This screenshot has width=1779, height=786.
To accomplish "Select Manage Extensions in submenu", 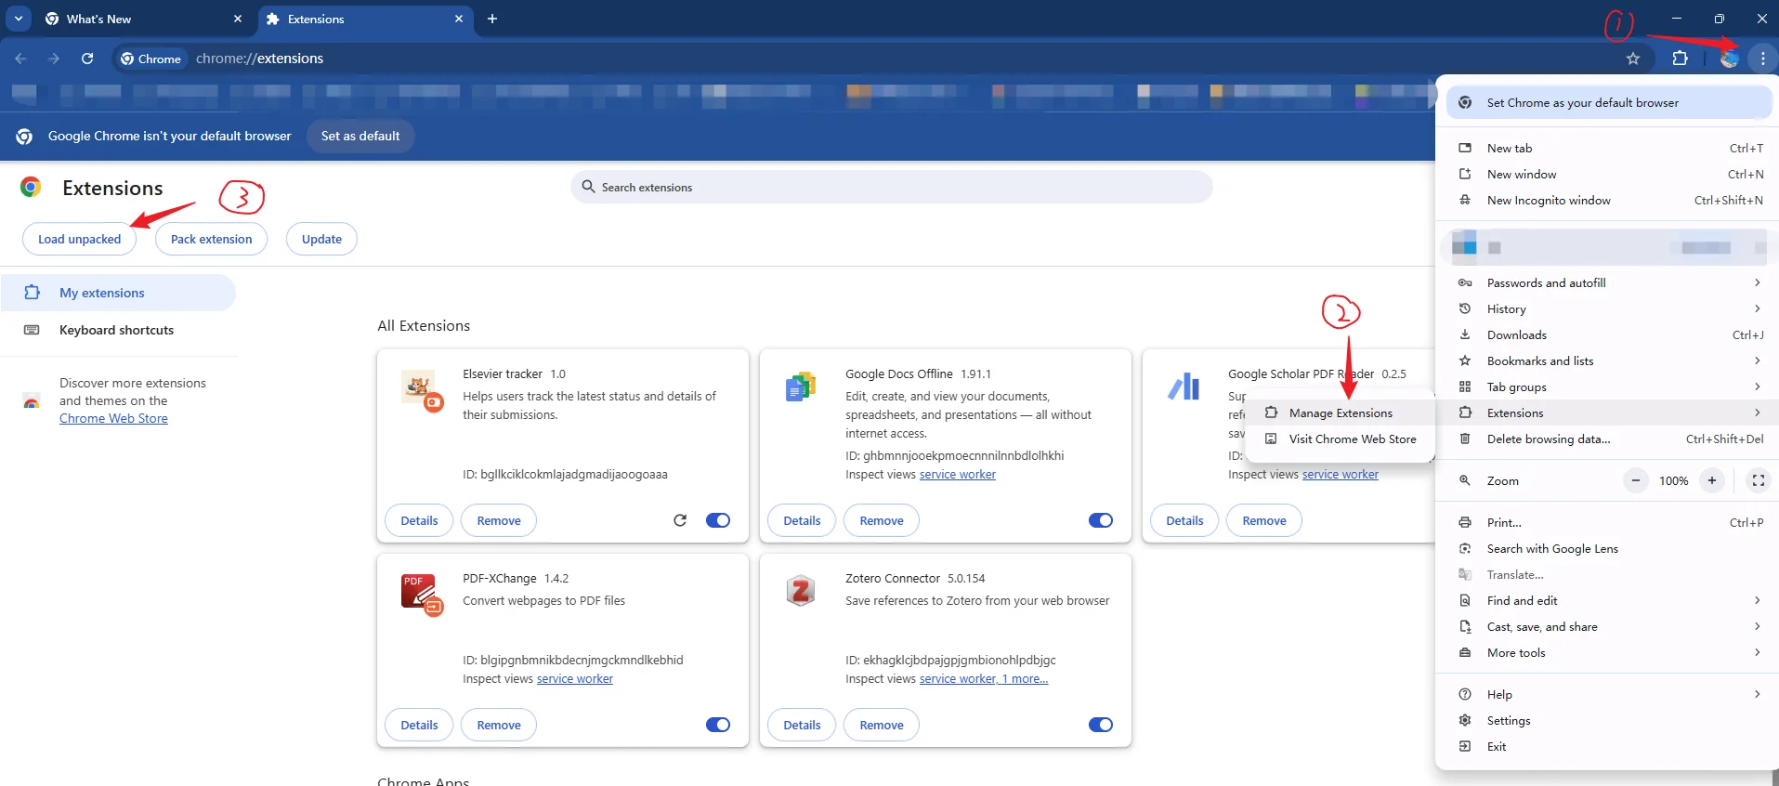I will 1340,413.
